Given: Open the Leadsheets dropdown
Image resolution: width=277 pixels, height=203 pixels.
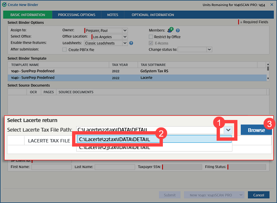Looking at the screenshot, I should click(x=125, y=43).
